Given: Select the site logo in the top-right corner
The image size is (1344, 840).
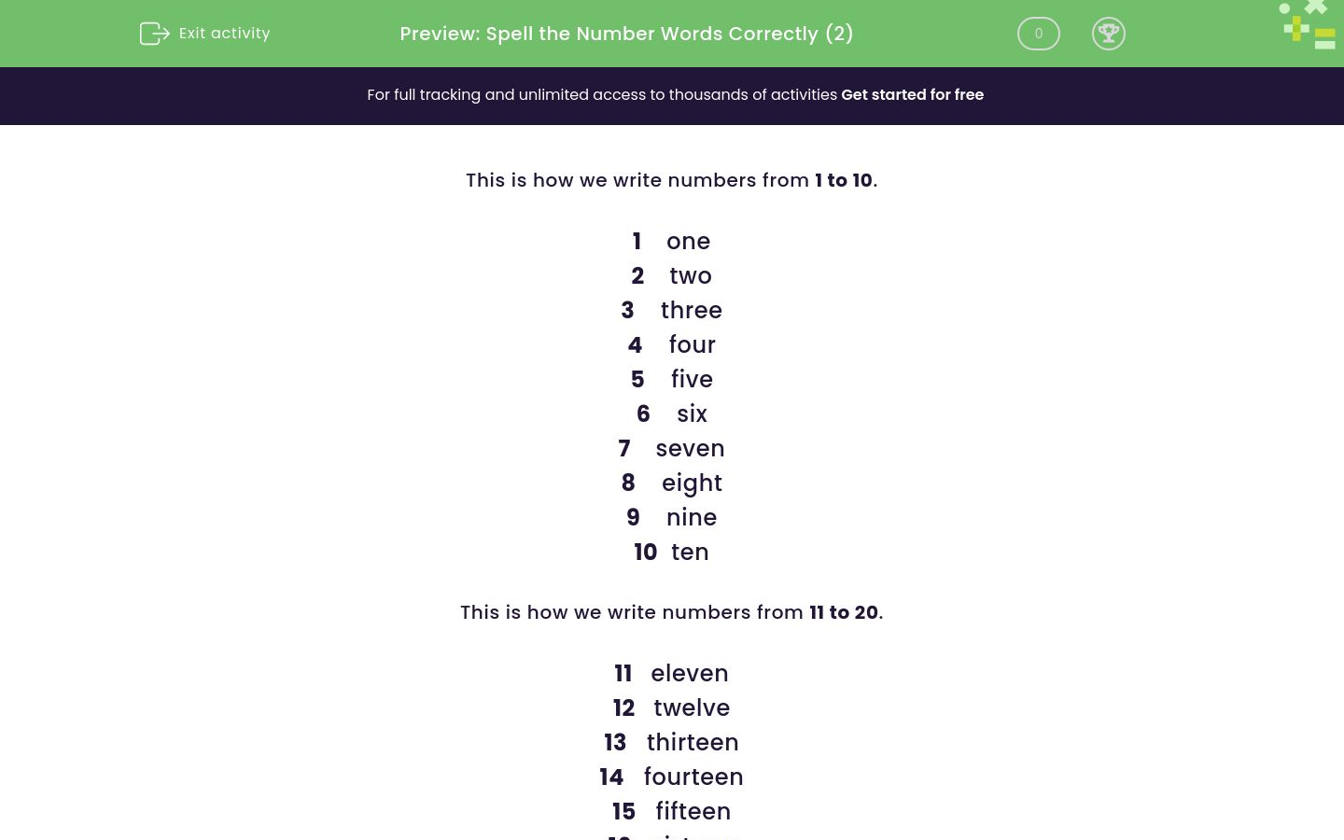Looking at the screenshot, I should [x=1307, y=25].
